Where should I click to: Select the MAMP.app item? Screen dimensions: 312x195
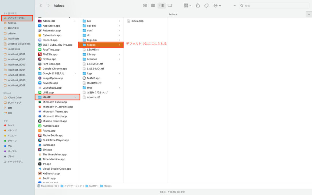tap(93, 78)
